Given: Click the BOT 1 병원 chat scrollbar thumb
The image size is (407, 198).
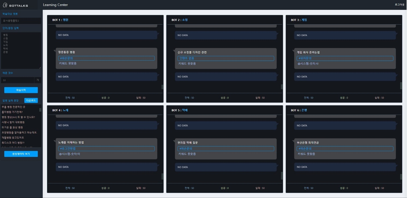Looking at the screenshot, I should tap(162, 87).
